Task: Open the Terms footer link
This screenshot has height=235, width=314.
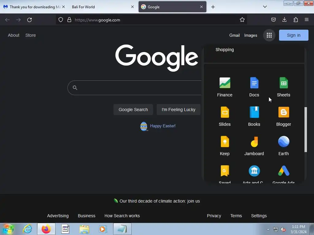Action: pos(236,216)
